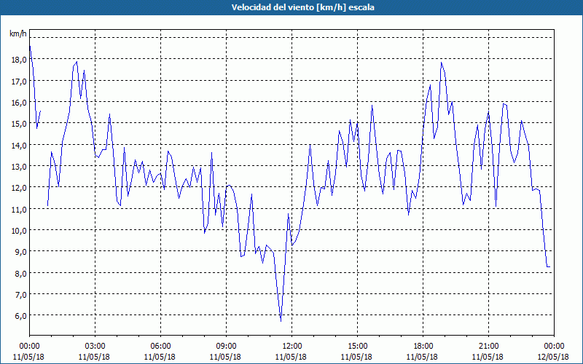This screenshot has height=364, width=583.
Task: Click the 12/05/18 date label
Action: (553, 357)
